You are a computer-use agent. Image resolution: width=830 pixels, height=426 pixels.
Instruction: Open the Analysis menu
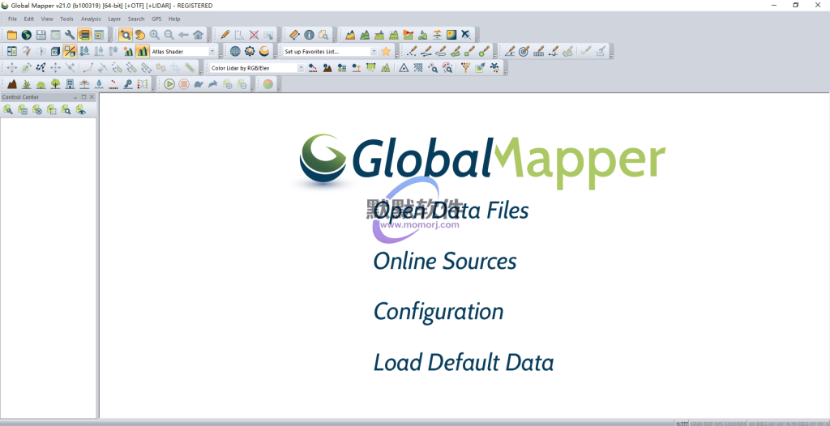(91, 19)
